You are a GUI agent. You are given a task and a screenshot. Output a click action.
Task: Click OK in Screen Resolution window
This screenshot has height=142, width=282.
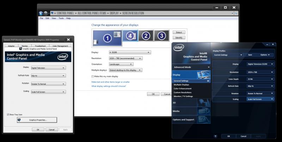153,94
